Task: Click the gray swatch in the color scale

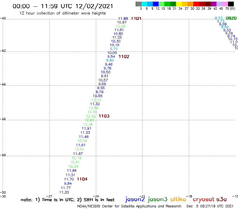Action: pos(139,4)
